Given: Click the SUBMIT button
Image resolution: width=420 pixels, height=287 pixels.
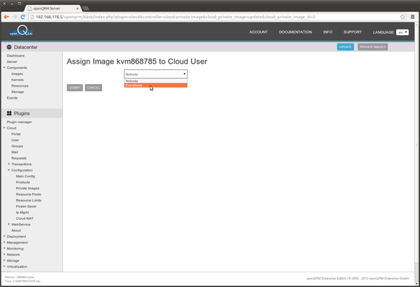Looking at the screenshot, I should pos(75,87).
